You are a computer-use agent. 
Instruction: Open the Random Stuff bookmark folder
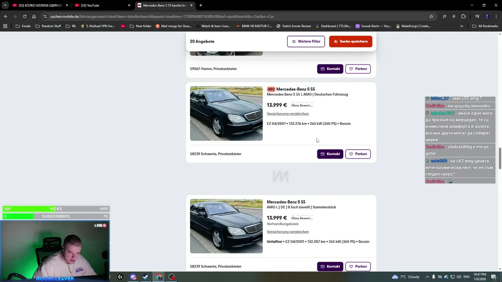pyautogui.click(x=48, y=26)
